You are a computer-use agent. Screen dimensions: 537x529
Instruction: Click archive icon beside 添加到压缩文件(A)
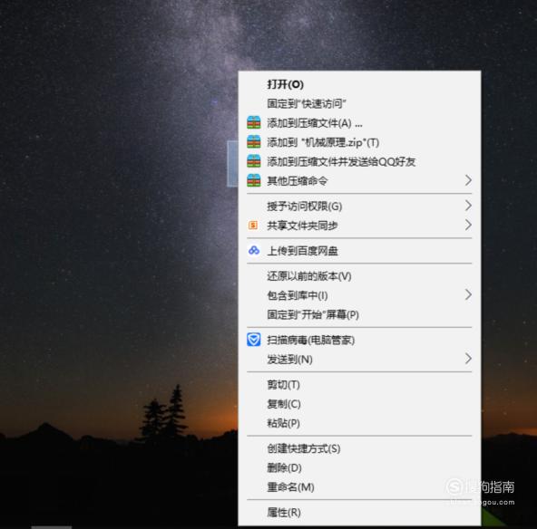pyautogui.click(x=254, y=122)
